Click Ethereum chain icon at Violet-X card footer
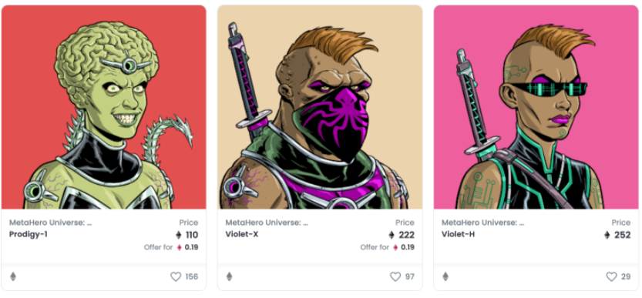This screenshot has height=298, width=642. [230, 276]
